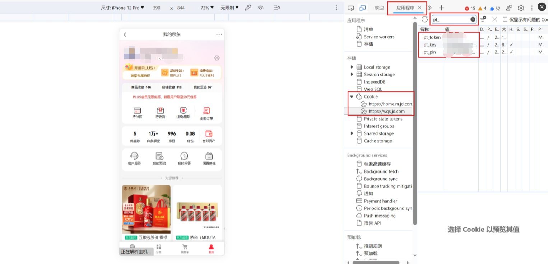Open device toolbar more options kebab
548x264 pixels.
336,8
